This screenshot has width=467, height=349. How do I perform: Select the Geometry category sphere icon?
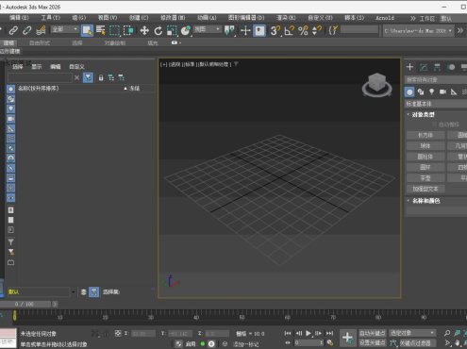pyautogui.click(x=409, y=91)
